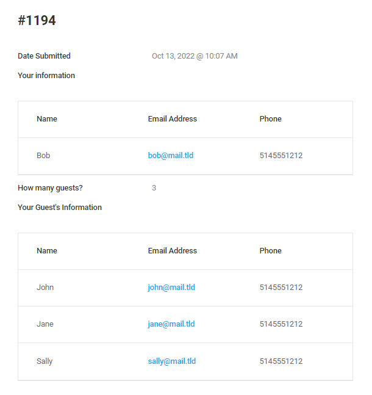The image size is (372, 395).
Task: Click the Your information section label
Action: 46,76
